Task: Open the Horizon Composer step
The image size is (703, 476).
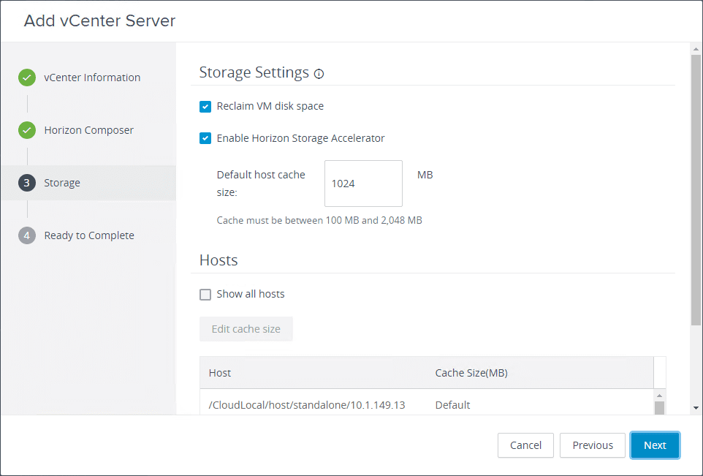Action: pyautogui.click(x=88, y=130)
